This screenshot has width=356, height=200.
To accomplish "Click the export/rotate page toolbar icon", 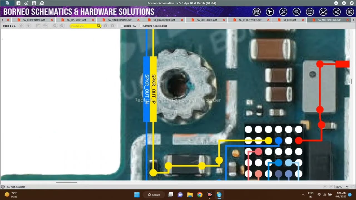I will click(x=38, y=26).
